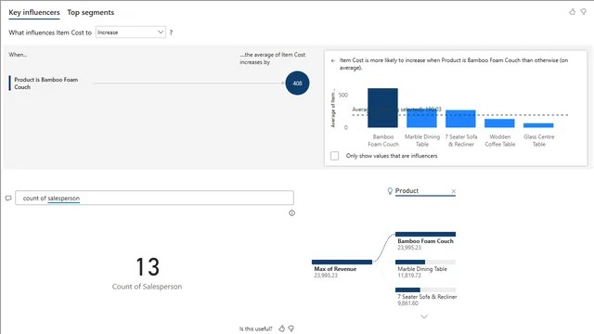Image resolution: width=594 pixels, height=334 pixels.
Task: Click the 7 Seater Sofa & Recliner bar
Action: 460,119
